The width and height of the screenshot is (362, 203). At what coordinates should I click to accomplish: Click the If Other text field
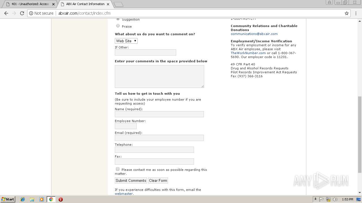point(145,52)
